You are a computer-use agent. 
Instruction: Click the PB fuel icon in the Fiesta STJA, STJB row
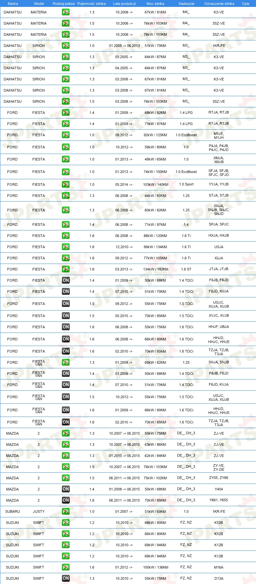65,196
